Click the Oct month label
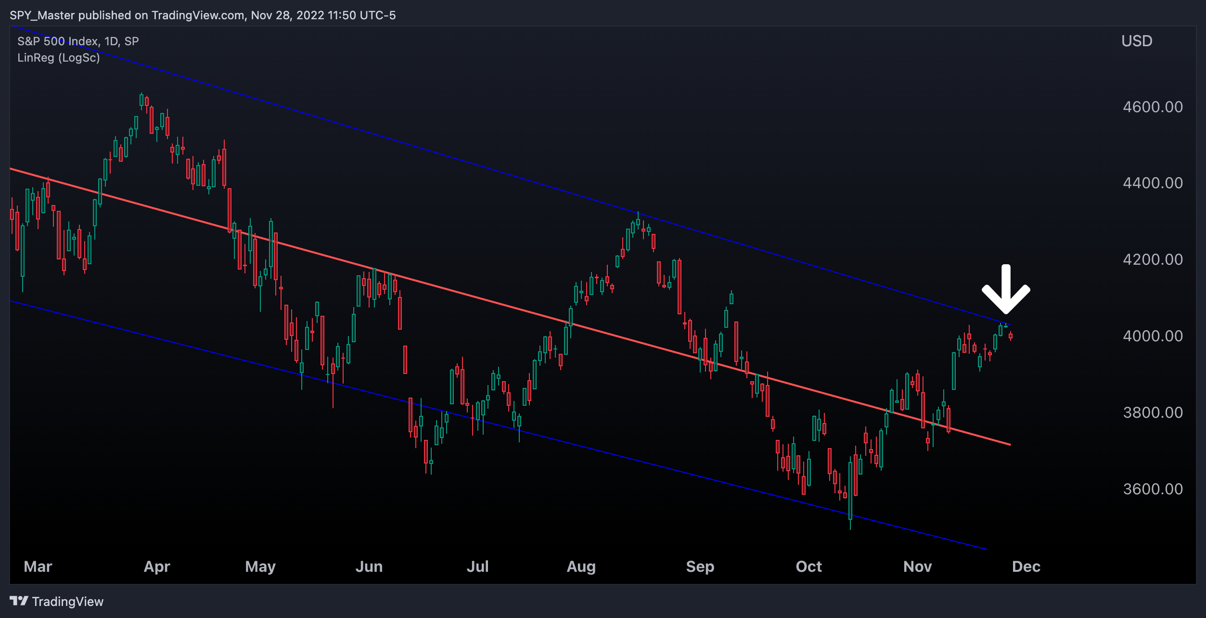The image size is (1206, 618). point(809,566)
